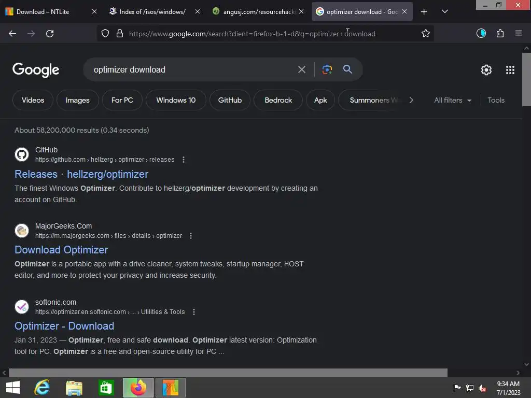Close the Download – NTLite tab

click(94, 11)
